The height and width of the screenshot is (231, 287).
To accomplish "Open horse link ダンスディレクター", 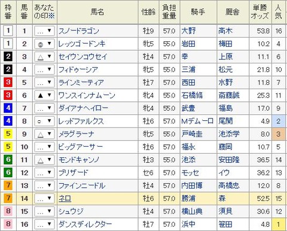I will [85, 224].
